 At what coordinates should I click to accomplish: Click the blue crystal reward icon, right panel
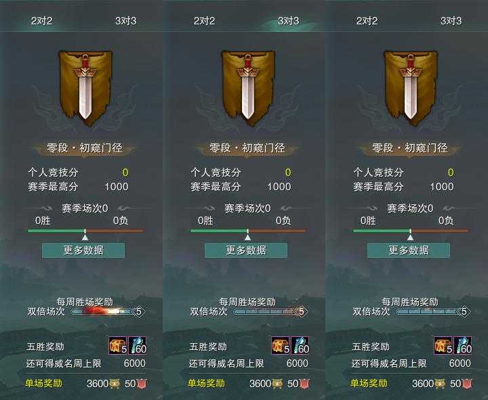point(462,345)
